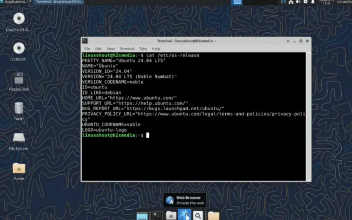Open the Terminal menu in menu bar
This screenshot has height=220, width=352.
tap(127, 49)
